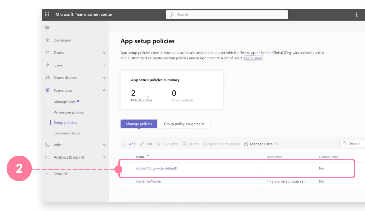
Task: Open the Global (Org-wide default) policy
Action: [x=157, y=168]
